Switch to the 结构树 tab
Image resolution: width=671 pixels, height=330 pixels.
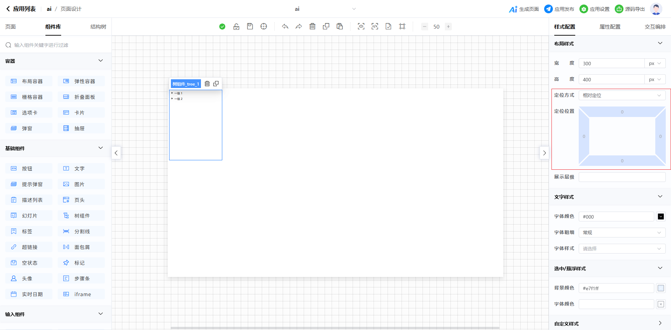pyautogui.click(x=98, y=27)
